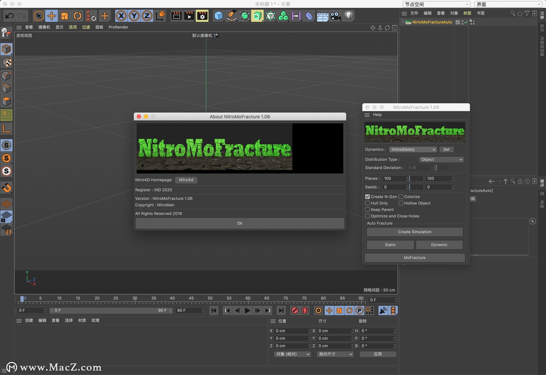Toggle the Position keyframe icon
This screenshot has width=546, height=375.
[329, 311]
